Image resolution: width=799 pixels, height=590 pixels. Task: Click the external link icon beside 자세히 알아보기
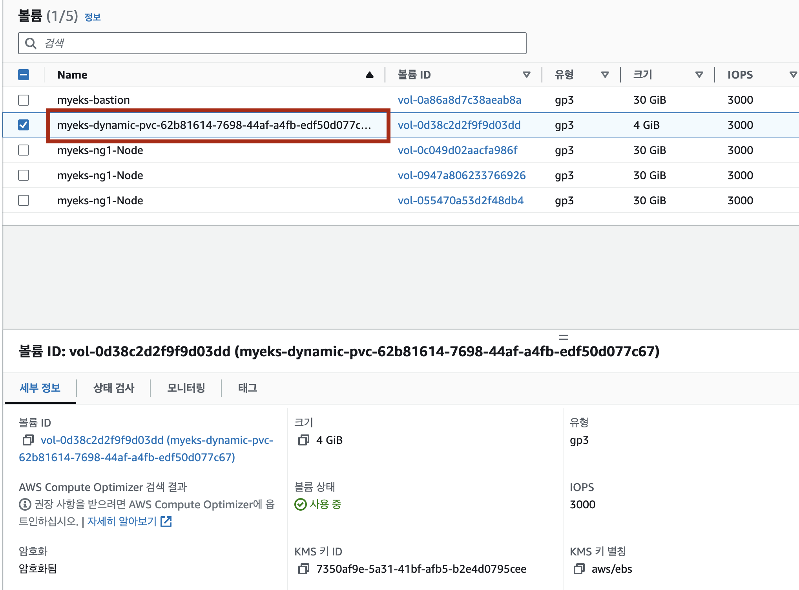click(x=166, y=522)
